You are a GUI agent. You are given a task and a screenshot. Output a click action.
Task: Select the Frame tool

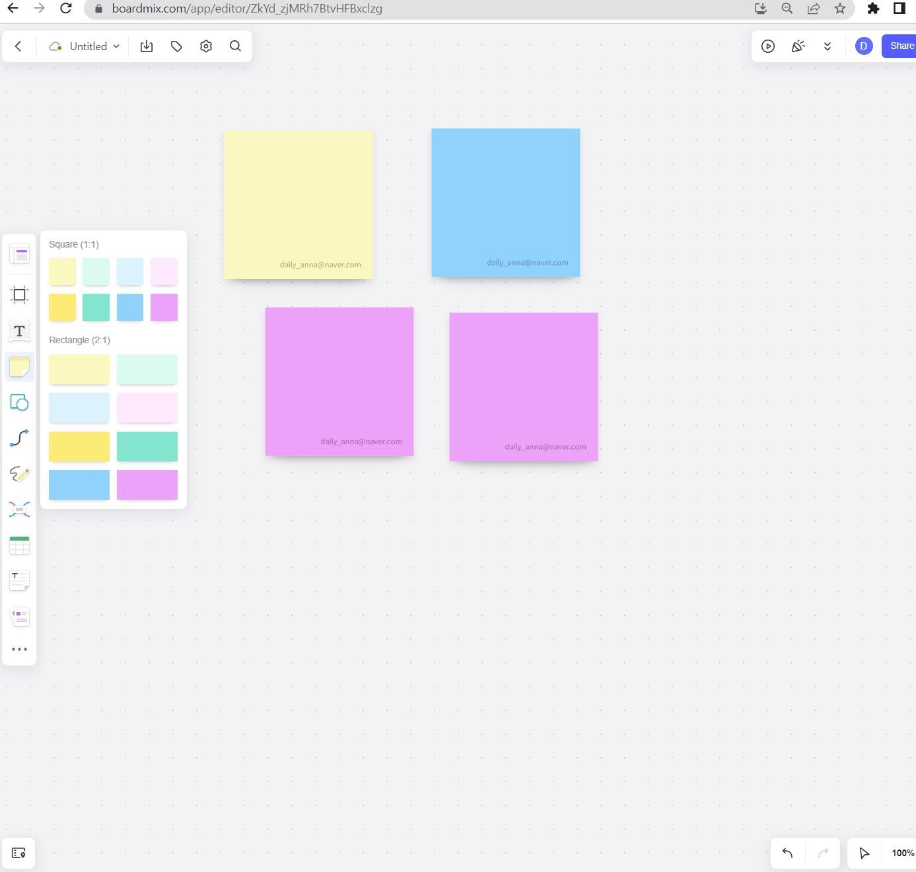[19, 294]
